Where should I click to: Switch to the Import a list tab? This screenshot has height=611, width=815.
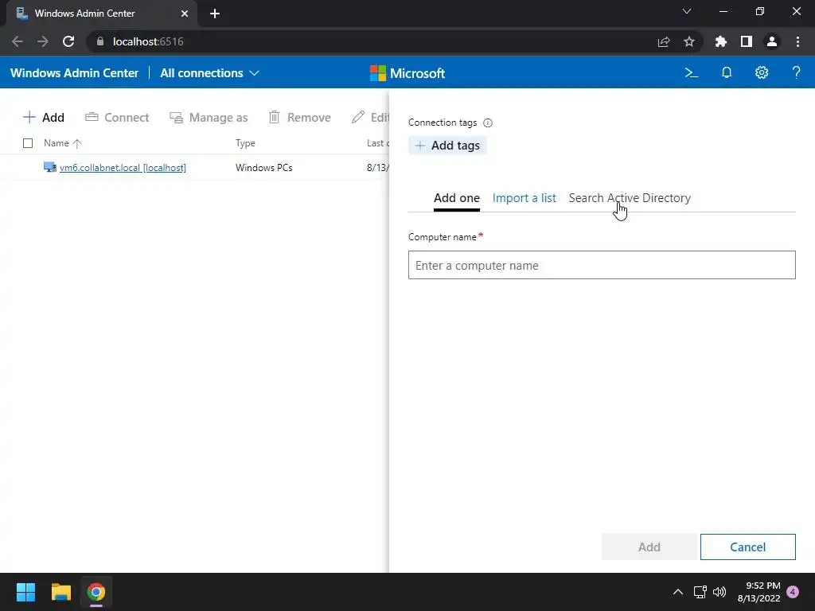click(524, 198)
